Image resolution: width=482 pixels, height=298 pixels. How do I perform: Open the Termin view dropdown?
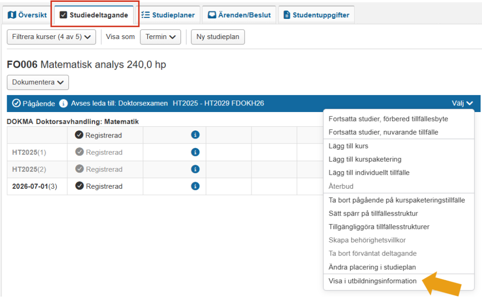click(x=160, y=37)
